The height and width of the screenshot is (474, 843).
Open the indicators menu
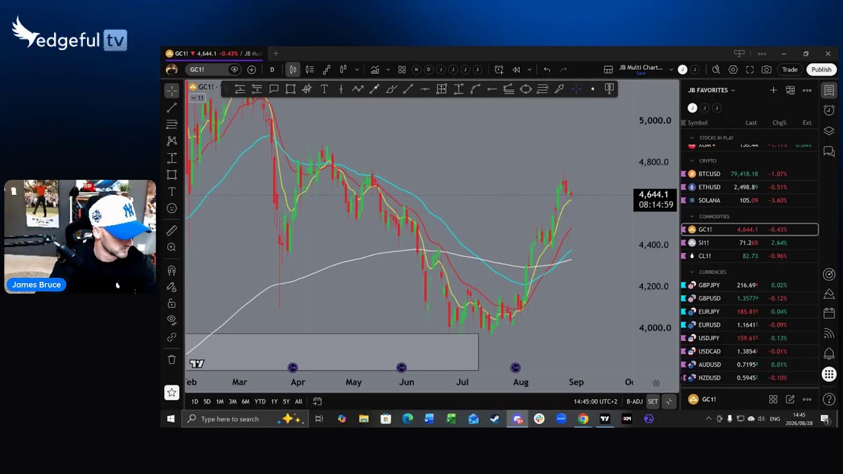click(x=375, y=70)
